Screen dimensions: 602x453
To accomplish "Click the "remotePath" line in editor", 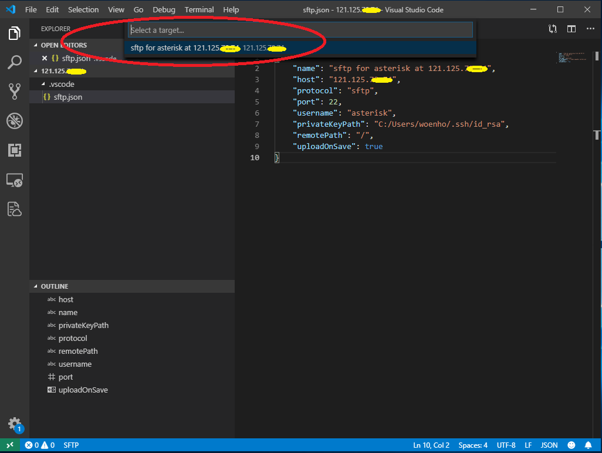I will click(333, 135).
